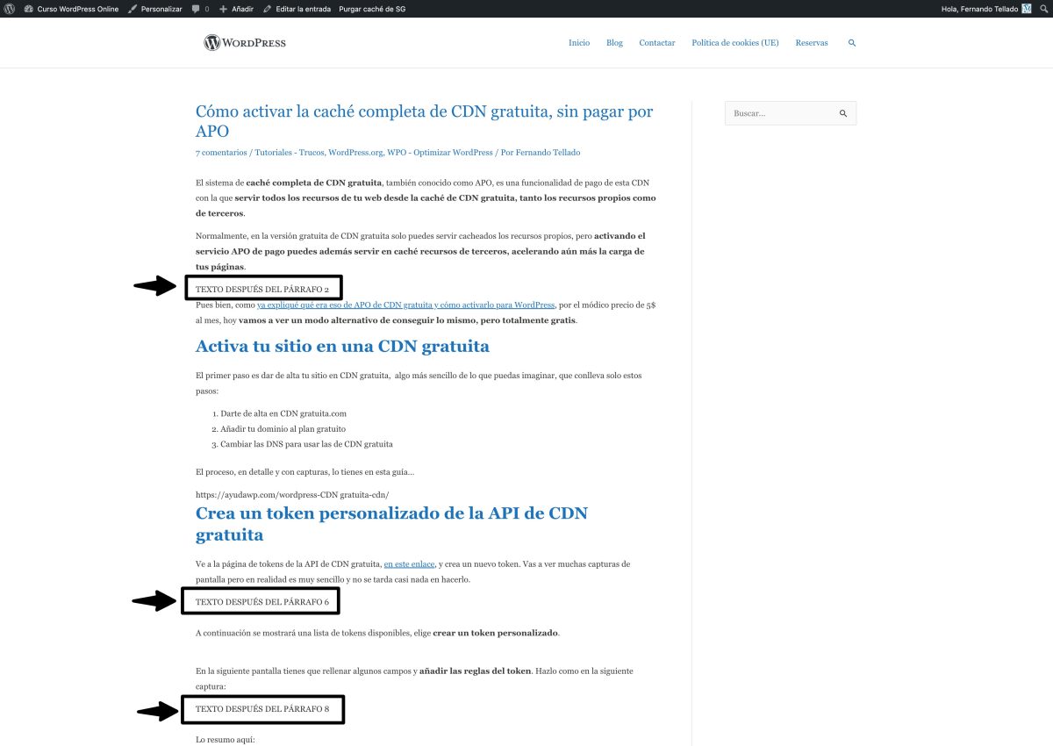Open the link en este enlace

(409, 563)
